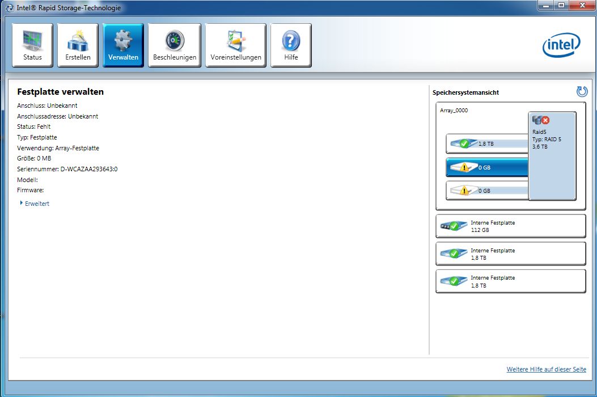
Task: Select the highlighted 0 GB missing disk
Action: 487,167
